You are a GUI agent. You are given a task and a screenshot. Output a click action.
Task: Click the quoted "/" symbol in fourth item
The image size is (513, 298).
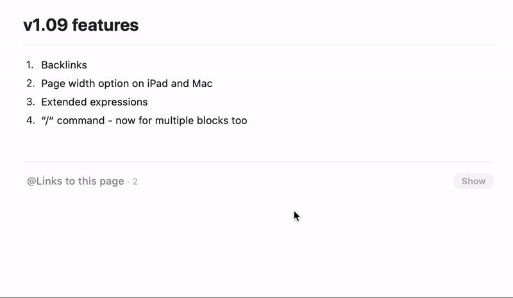click(x=47, y=120)
